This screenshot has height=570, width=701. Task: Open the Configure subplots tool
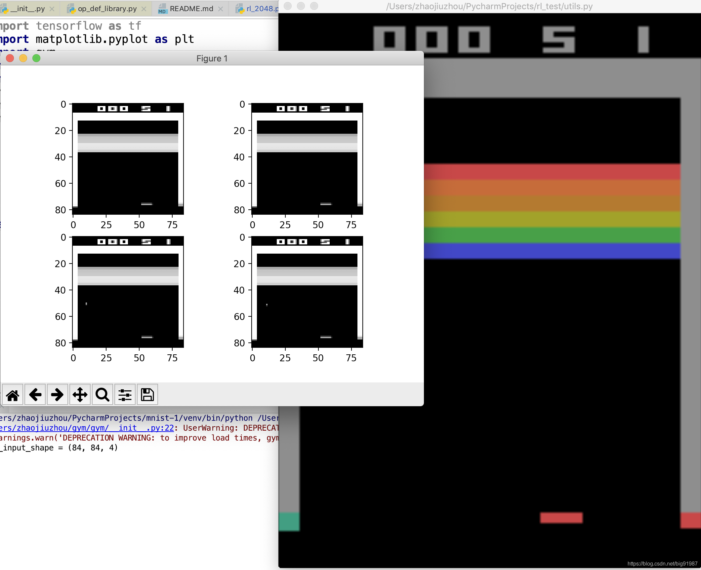[125, 395]
